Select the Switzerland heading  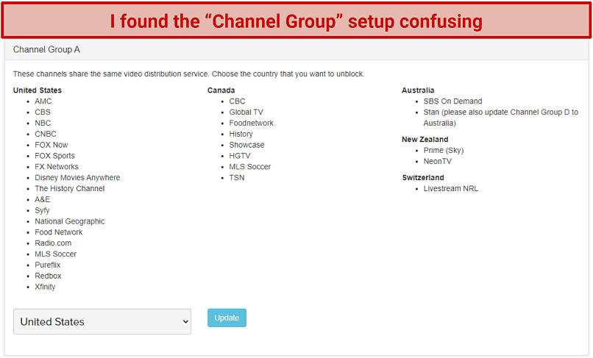423,178
